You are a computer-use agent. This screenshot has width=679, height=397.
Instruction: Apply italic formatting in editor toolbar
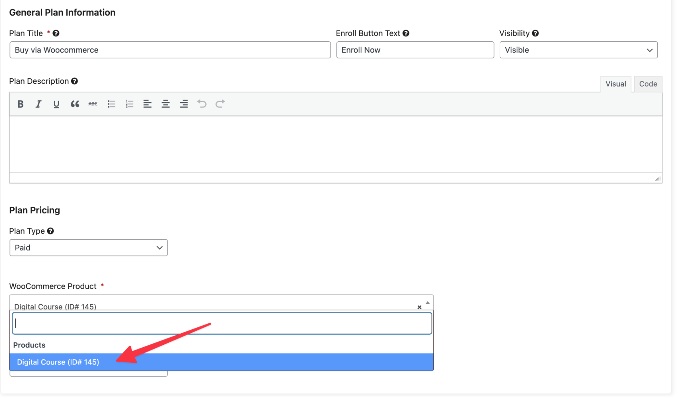38,104
